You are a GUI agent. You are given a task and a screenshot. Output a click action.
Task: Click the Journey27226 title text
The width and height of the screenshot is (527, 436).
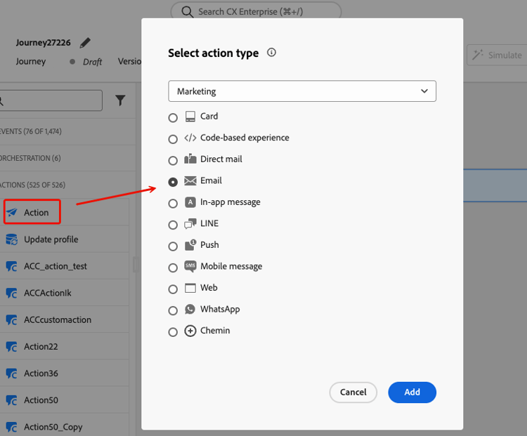[x=44, y=43]
